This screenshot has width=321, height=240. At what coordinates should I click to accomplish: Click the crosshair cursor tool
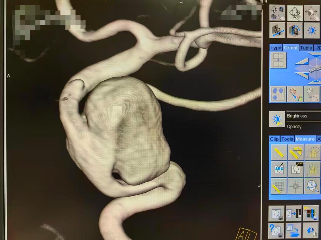pyautogui.click(x=295, y=186)
